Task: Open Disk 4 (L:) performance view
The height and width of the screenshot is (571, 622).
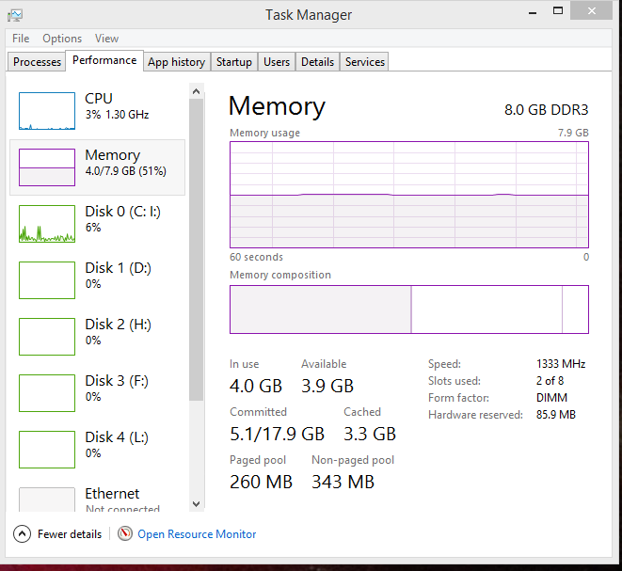Action: click(x=47, y=450)
